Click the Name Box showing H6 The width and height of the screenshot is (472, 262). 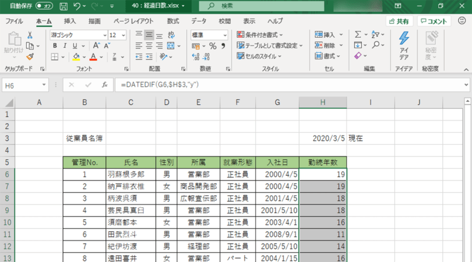[x=23, y=85]
